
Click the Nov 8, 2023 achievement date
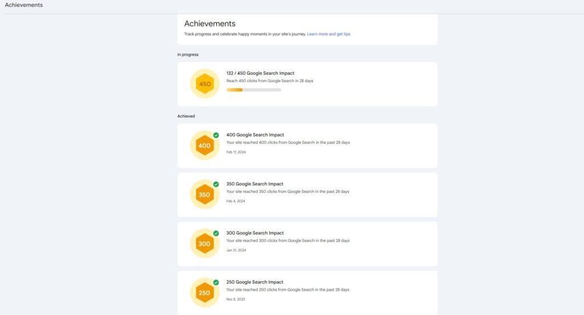pos(236,299)
